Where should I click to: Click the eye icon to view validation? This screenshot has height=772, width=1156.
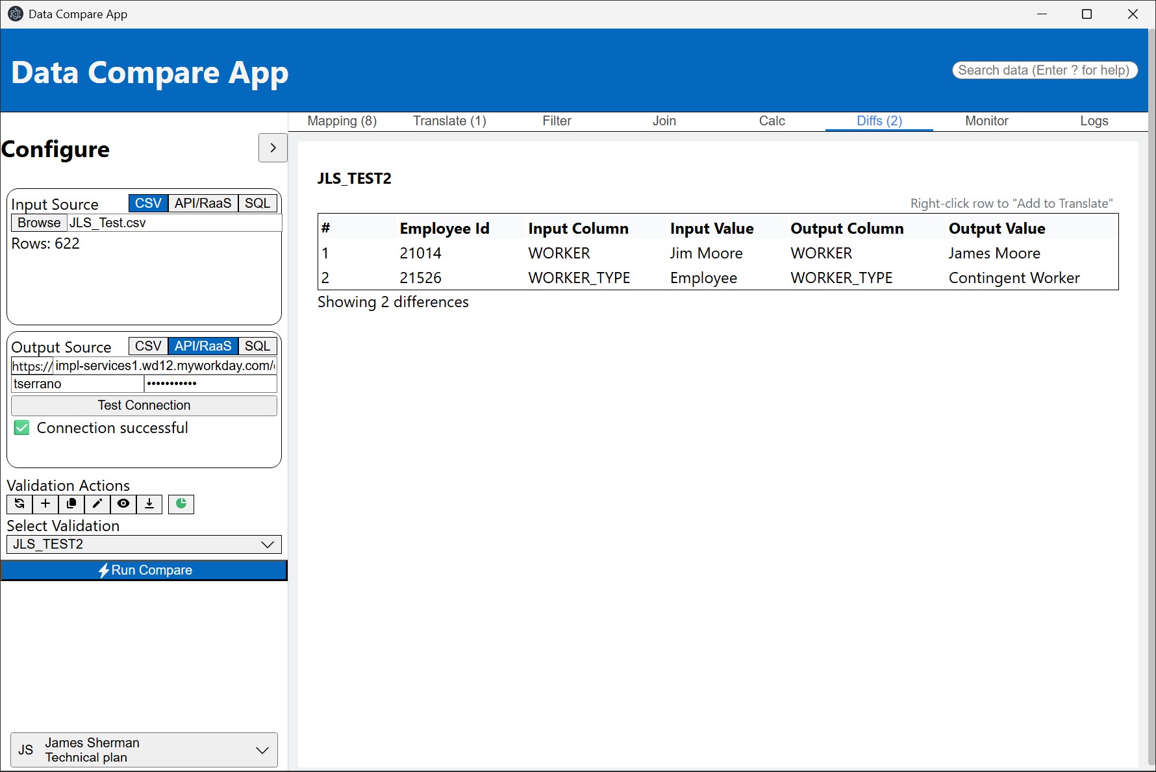pyautogui.click(x=123, y=504)
